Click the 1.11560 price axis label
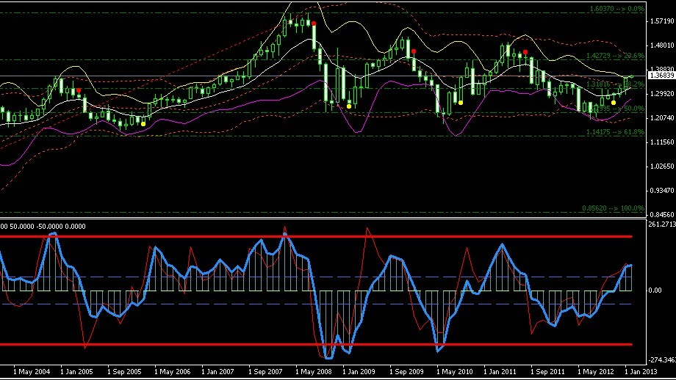The image size is (676, 380). pos(663,142)
